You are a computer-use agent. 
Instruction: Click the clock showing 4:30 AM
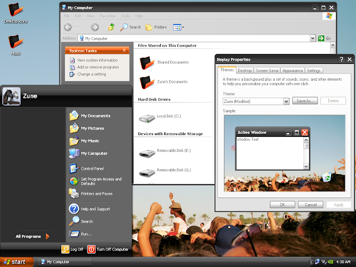(343, 262)
